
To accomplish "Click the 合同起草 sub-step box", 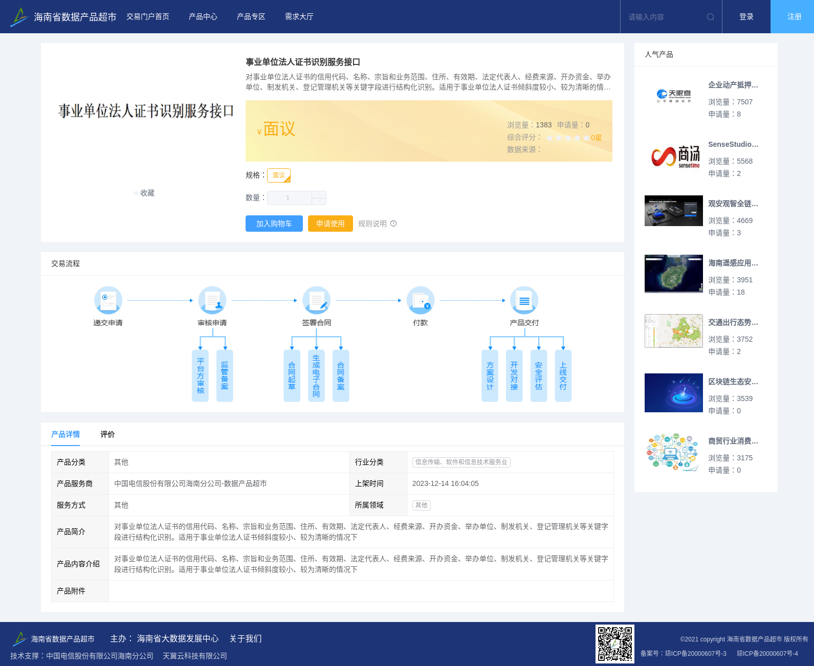I will (292, 376).
